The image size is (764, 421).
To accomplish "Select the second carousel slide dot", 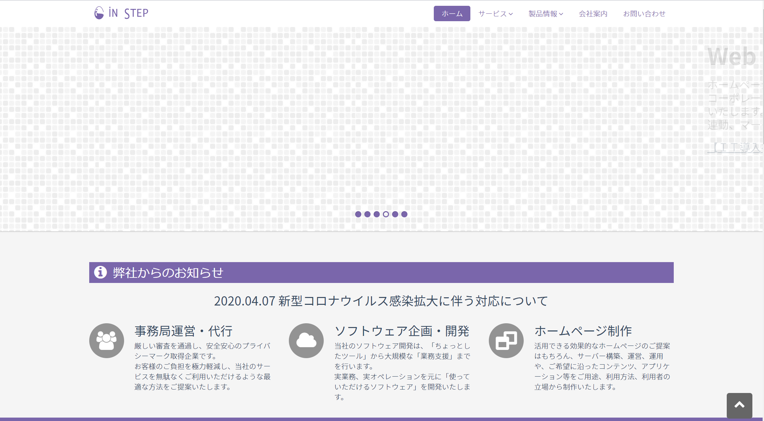I will pos(367,214).
